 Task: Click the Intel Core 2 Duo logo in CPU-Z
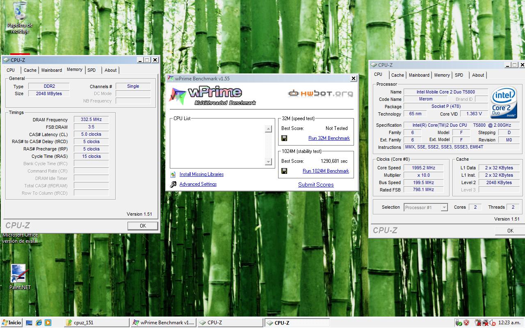[504, 102]
